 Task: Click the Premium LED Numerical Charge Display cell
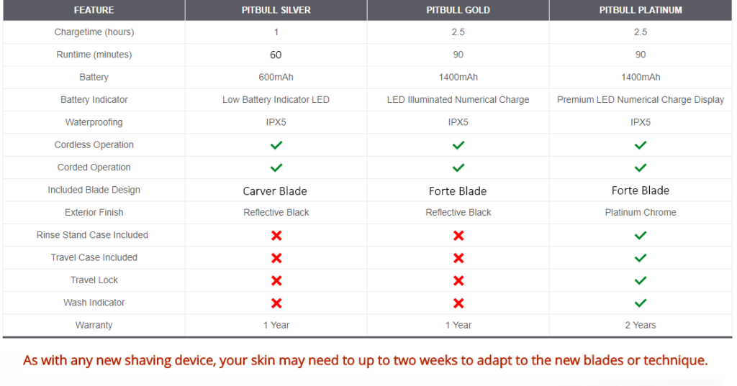point(641,100)
